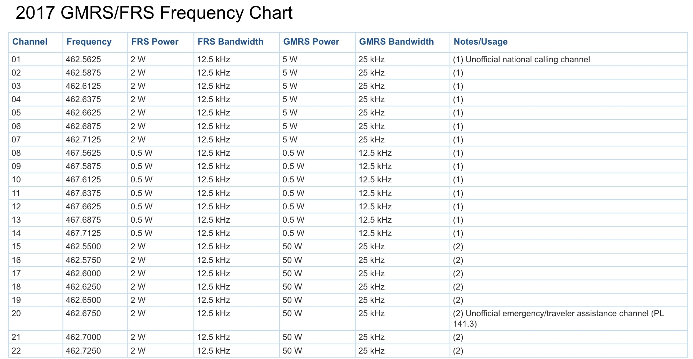Click the Channel column header

[30, 42]
